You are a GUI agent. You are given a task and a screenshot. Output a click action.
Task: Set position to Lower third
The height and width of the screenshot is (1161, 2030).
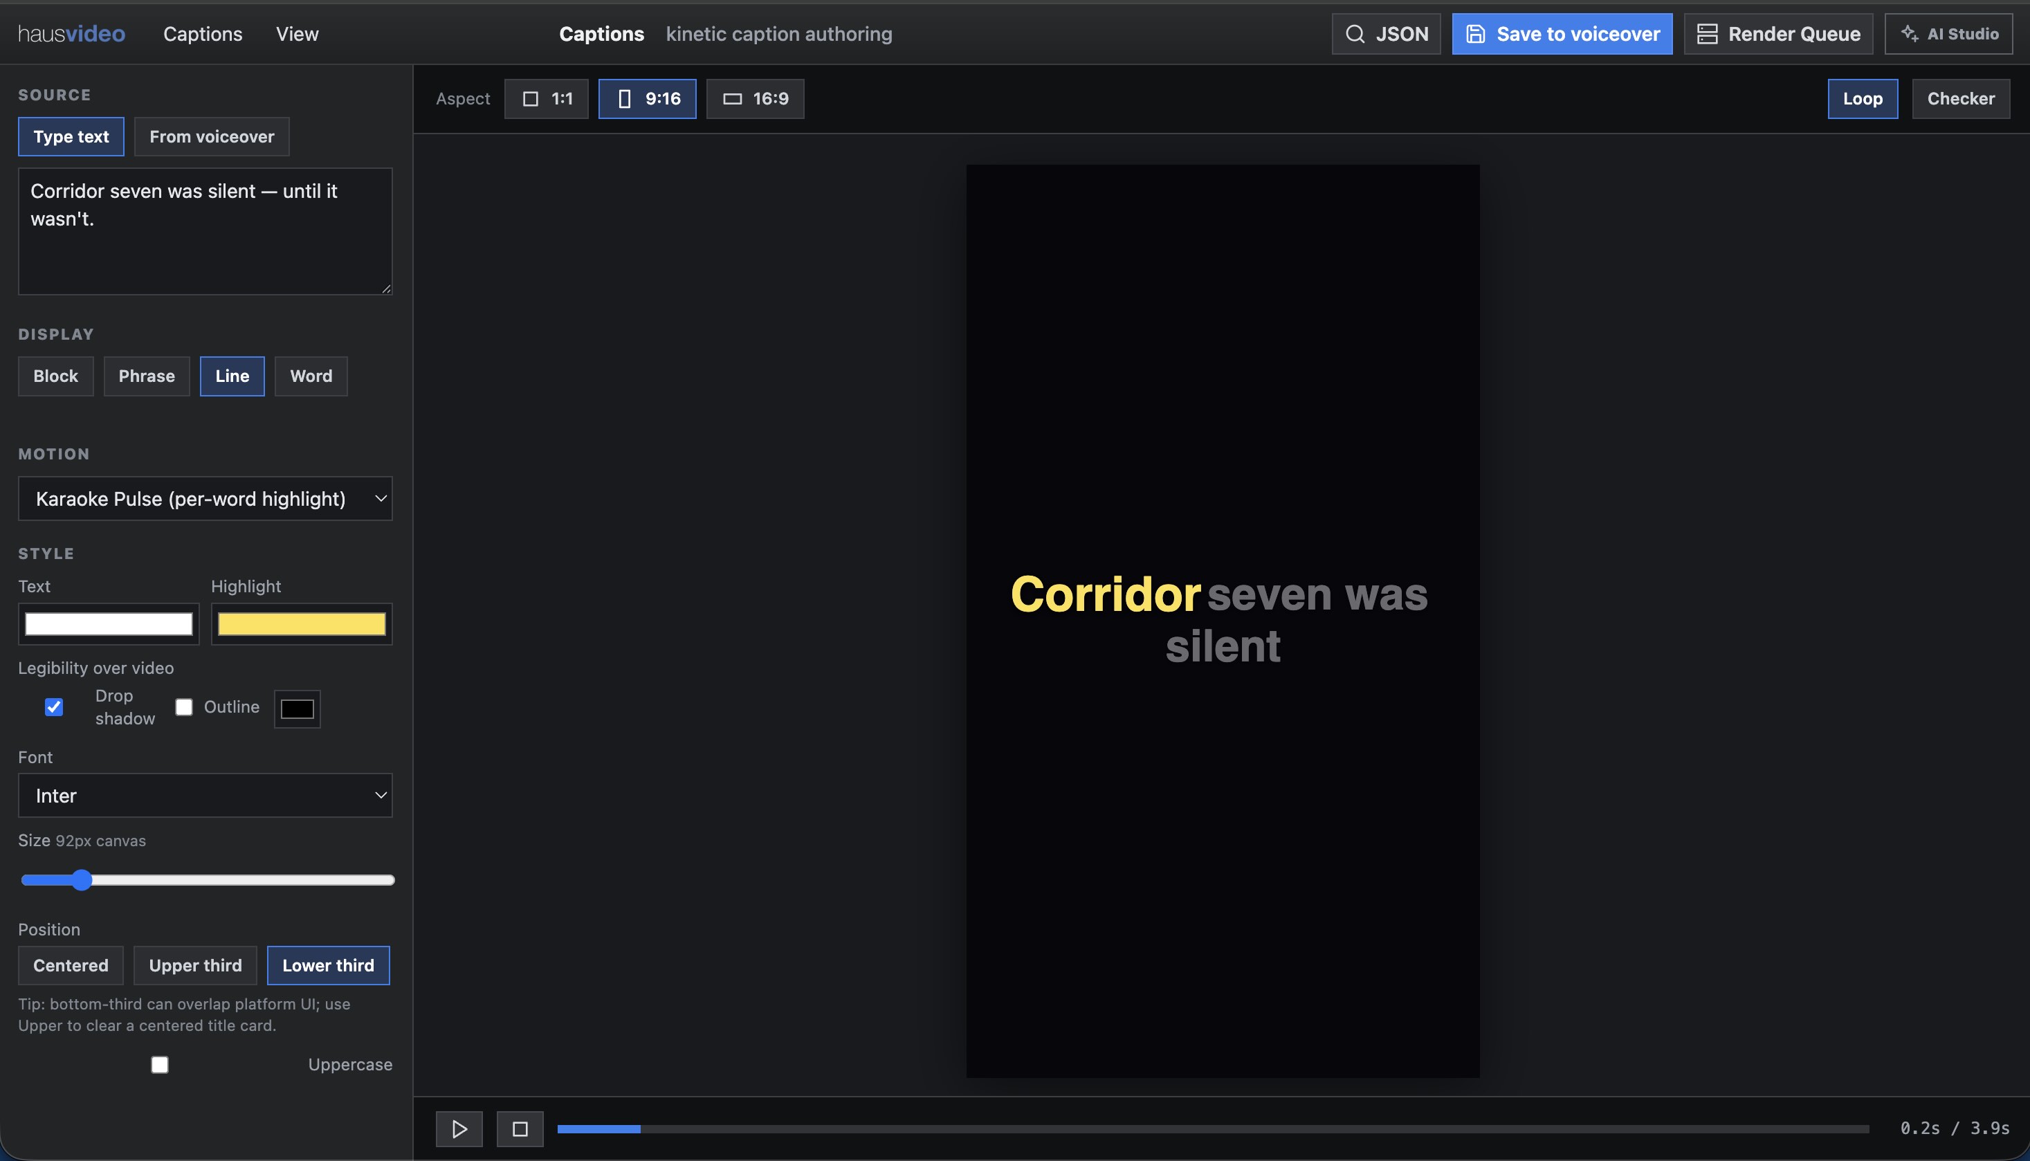click(328, 965)
